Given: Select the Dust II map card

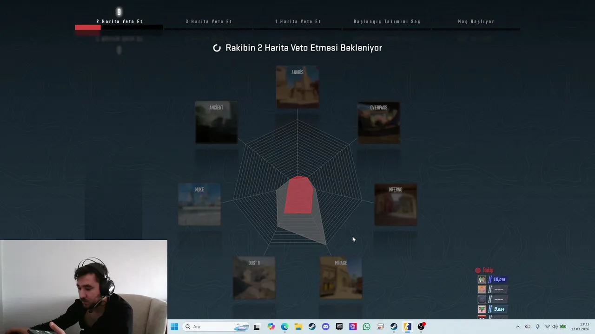Looking at the screenshot, I should click(x=254, y=278).
